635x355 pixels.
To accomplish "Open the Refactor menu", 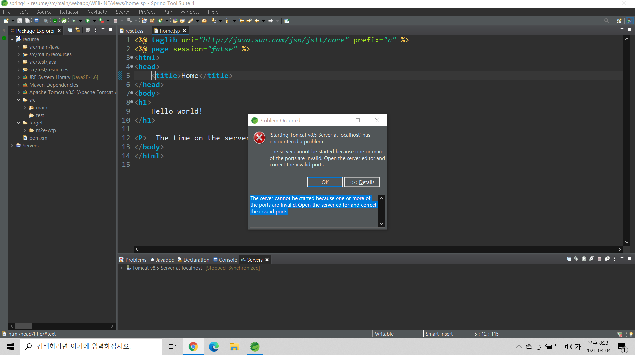I will click(x=69, y=12).
